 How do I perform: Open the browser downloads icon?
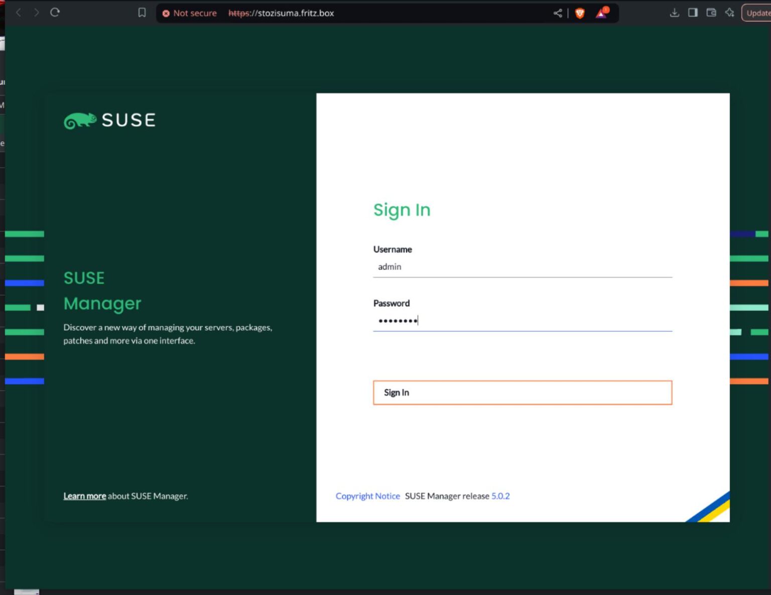(x=674, y=13)
